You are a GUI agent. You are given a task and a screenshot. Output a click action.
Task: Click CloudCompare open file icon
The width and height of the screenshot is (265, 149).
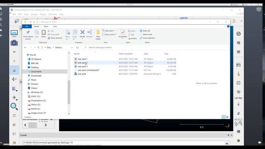[x=17, y=21]
